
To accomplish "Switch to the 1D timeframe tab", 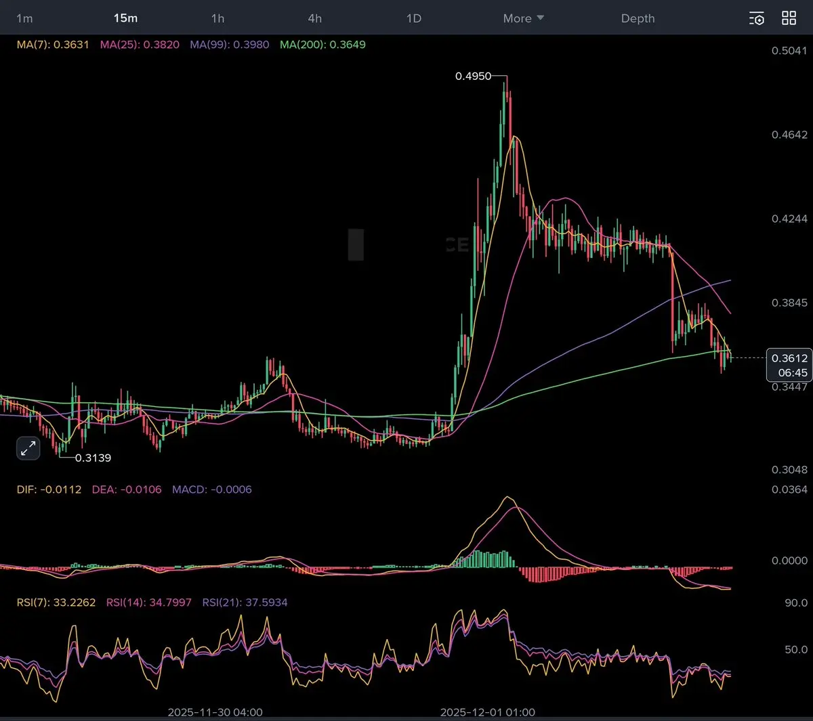I will [414, 18].
